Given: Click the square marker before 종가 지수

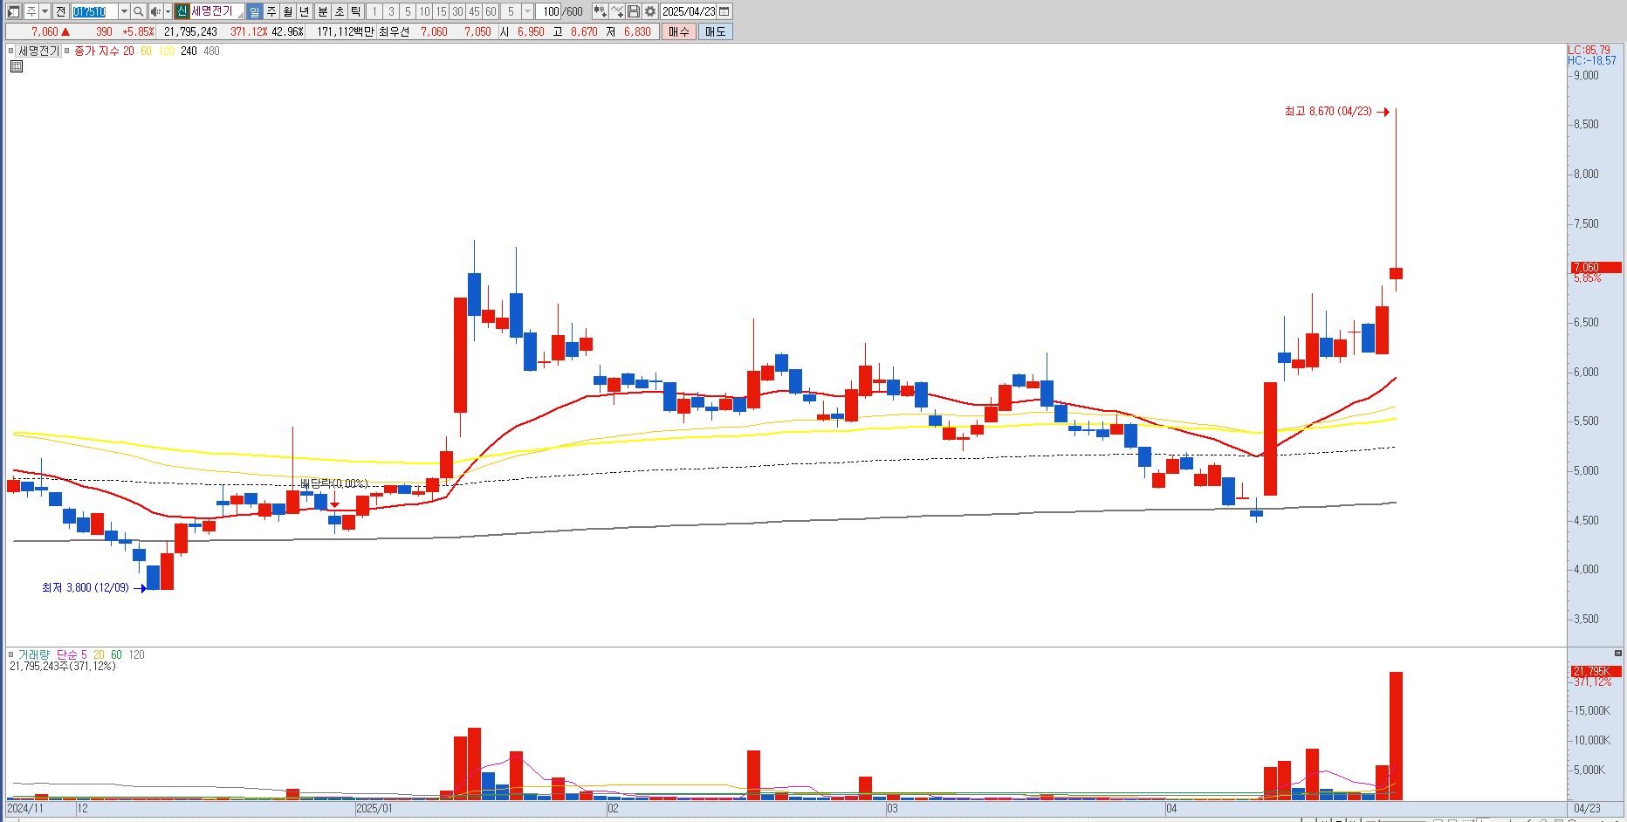Looking at the screenshot, I should coord(67,51).
